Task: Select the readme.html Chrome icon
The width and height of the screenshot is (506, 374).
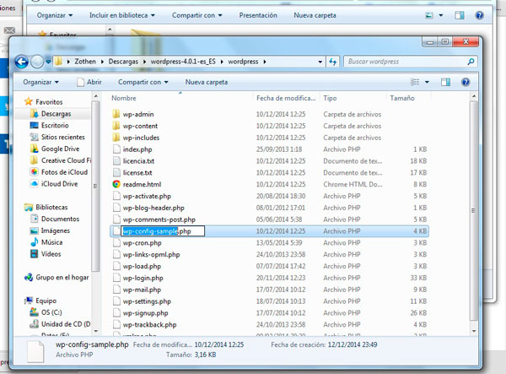Action: 116,184
